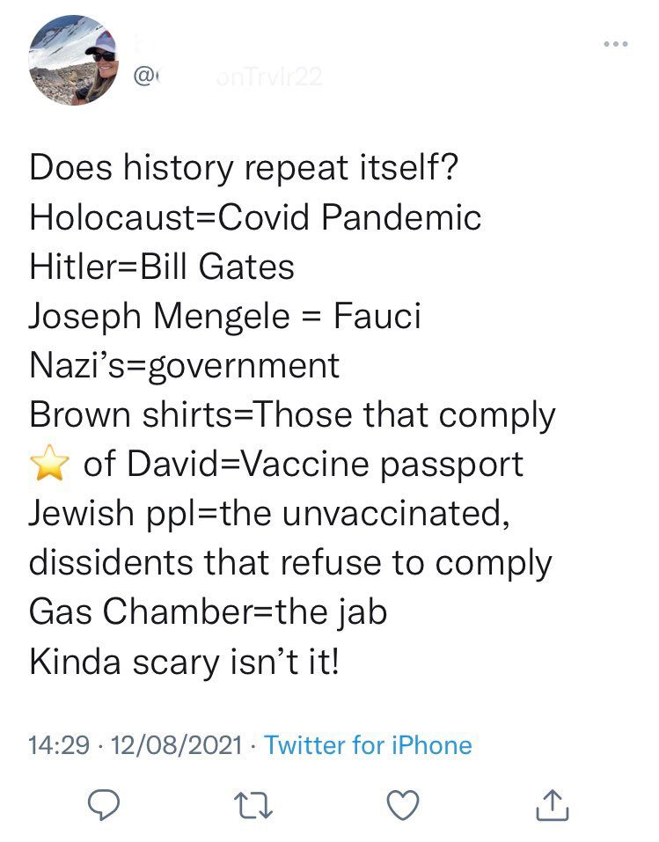Tap the line mentioning Bill Gates
The width and height of the screenshot is (659, 842).
pos(161,267)
